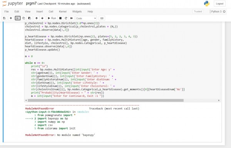Click the ModuleNotFoundError heading in the traceback
The image size is (231, 148).
[40, 108]
